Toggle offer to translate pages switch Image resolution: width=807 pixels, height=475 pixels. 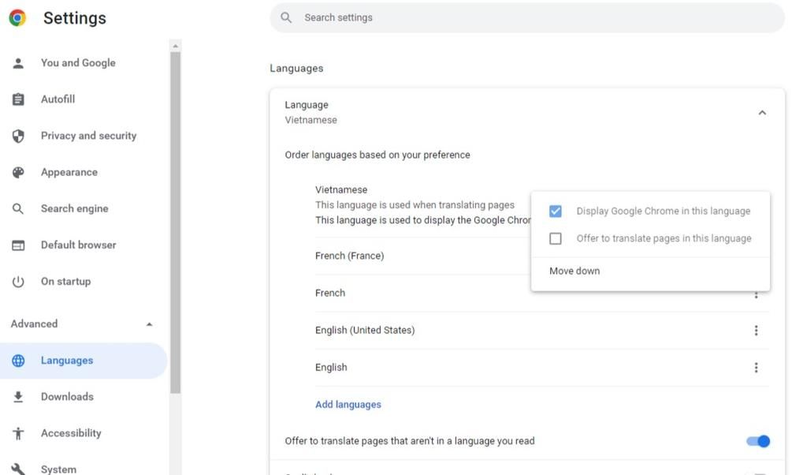coord(757,441)
